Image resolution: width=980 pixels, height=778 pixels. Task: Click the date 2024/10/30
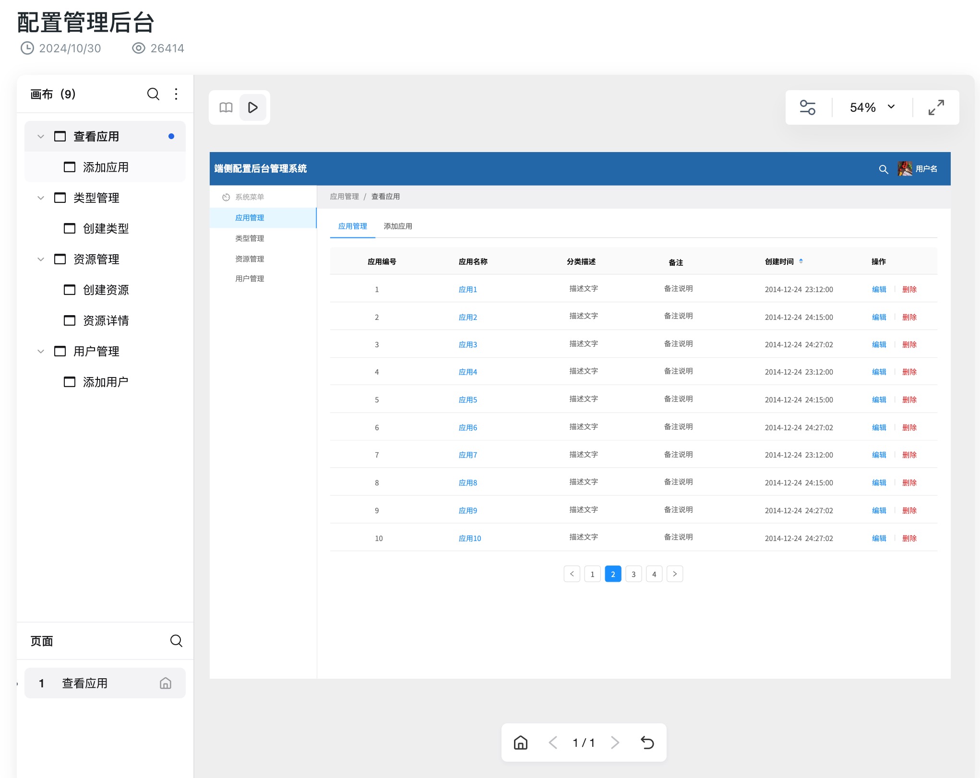click(70, 48)
